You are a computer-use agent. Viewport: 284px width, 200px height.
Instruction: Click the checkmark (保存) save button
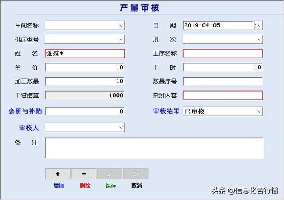(110, 173)
